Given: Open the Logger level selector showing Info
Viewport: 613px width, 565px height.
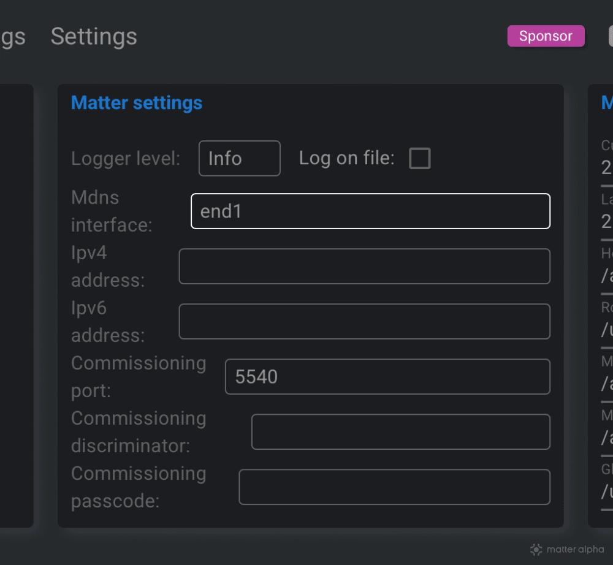Looking at the screenshot, I should pyautogui.click(x=239, y=158).
